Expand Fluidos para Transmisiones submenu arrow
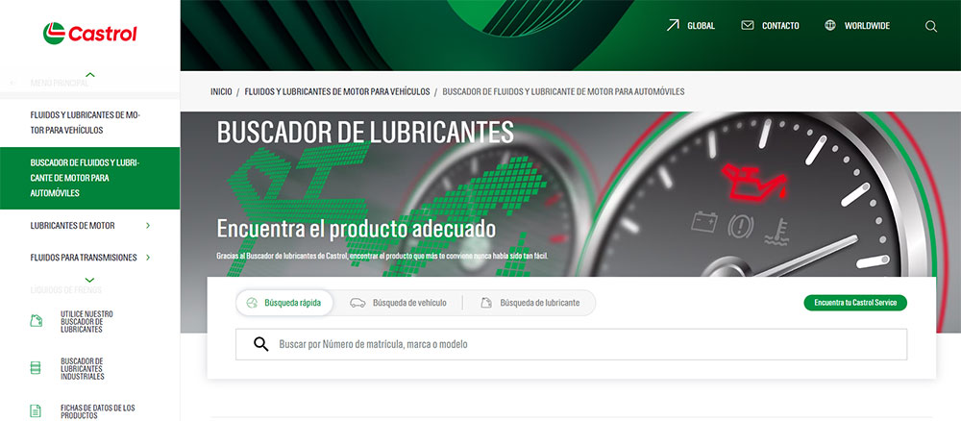This screenshot has width=961, height=421. pos(147,258)
